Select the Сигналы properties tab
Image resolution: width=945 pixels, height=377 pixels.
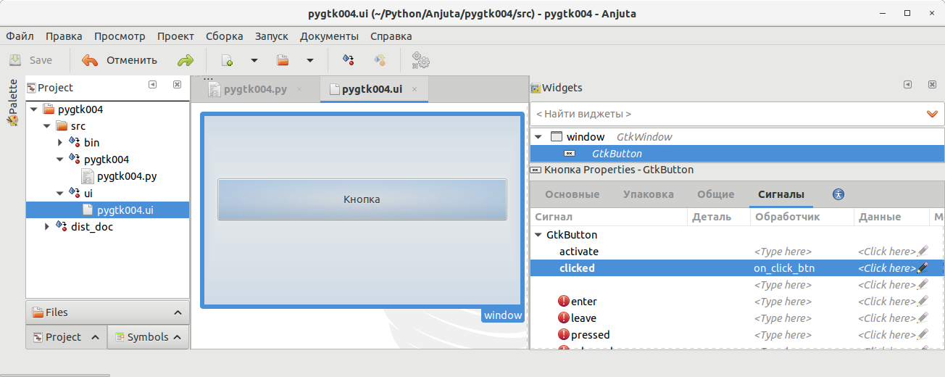pos(781,194)
